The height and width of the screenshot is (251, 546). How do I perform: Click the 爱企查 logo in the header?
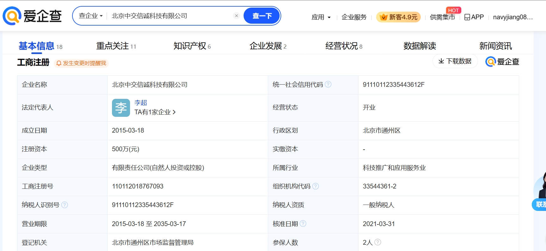32,16
